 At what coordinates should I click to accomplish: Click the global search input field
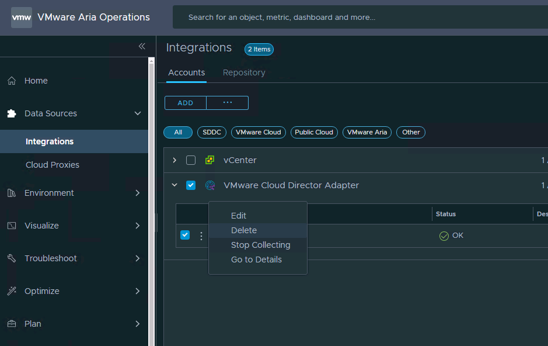tap(350, 18)
